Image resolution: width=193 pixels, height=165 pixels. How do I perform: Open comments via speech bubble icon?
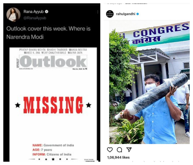[x=119, y=150]
